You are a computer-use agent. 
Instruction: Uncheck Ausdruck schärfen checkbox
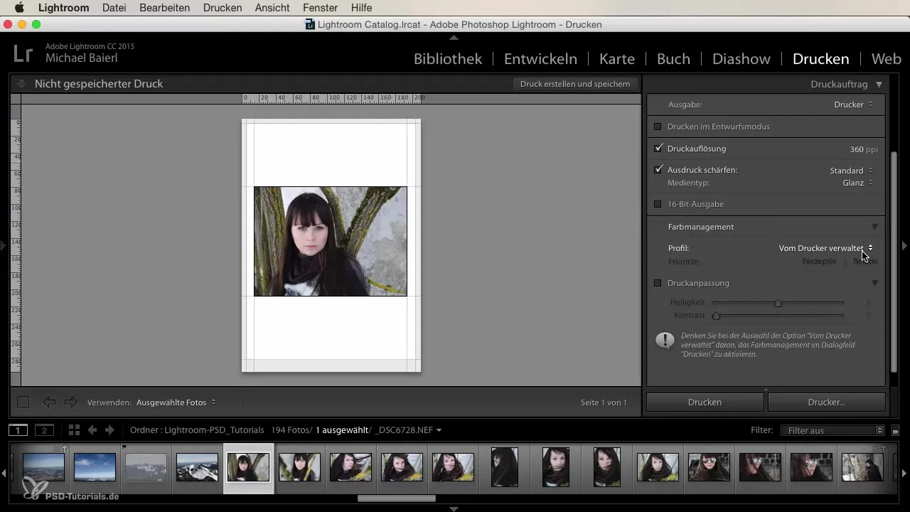point(658,170)
